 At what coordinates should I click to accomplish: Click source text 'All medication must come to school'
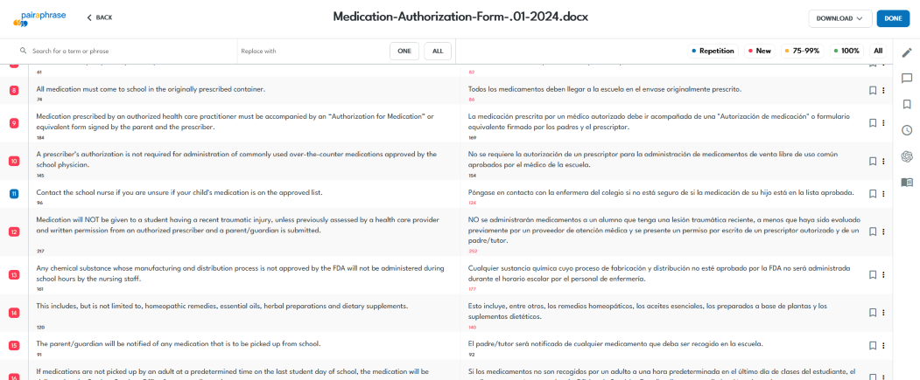pyautogui.click(x=151, y=90)
